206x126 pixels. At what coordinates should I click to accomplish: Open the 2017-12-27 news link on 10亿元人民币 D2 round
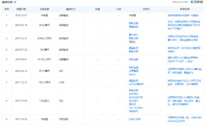click(184, 82)
